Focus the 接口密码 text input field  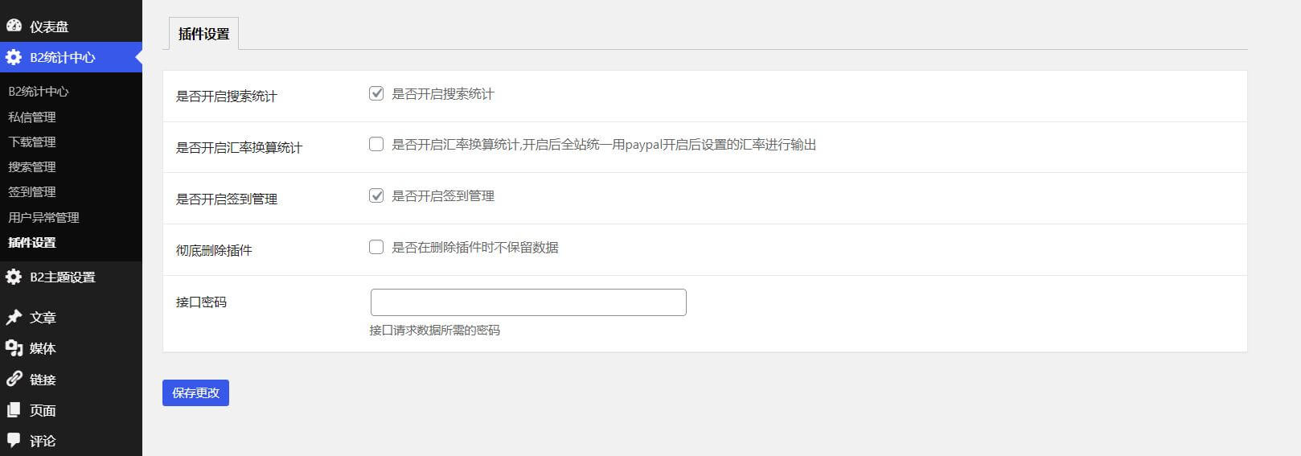(528, 302)
